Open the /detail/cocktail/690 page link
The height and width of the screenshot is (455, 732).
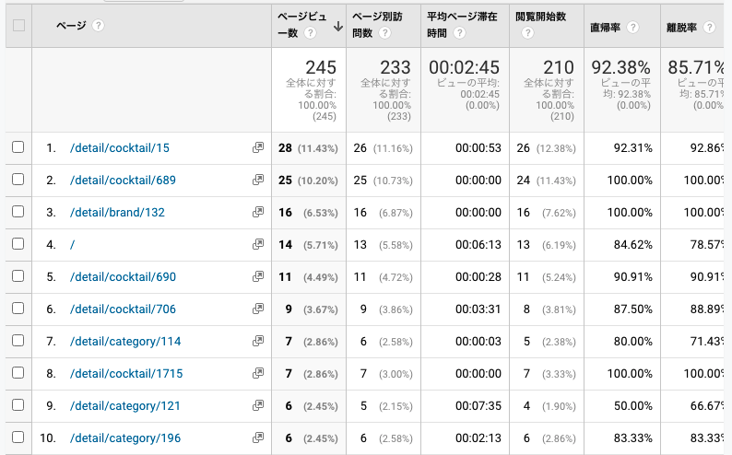click(x=123, y=277)
